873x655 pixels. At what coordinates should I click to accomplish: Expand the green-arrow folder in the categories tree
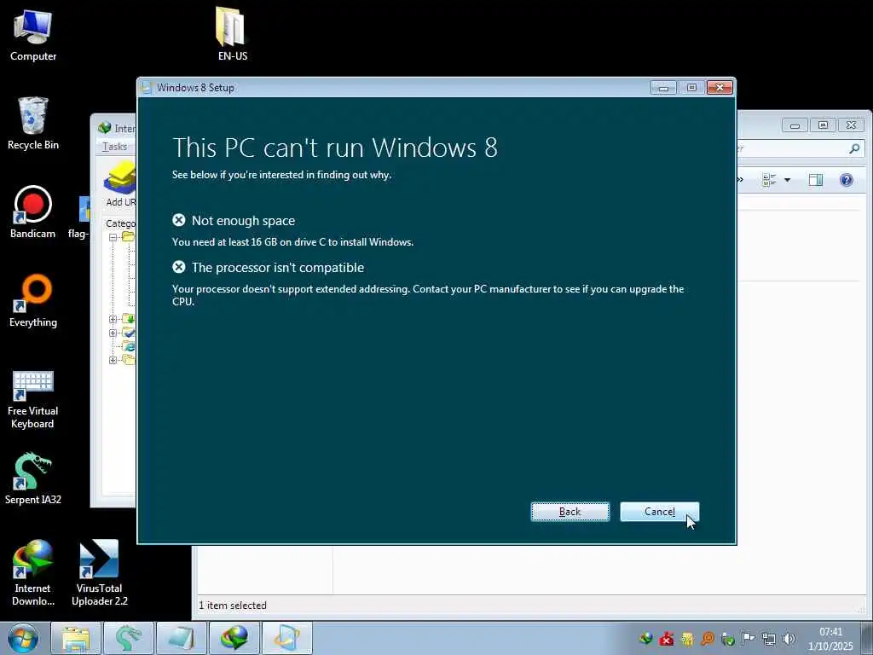tap(113, 319)
